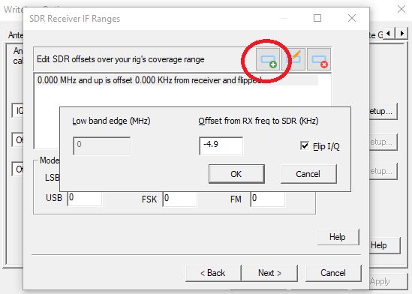Screen dimensions: 412x294
Task: Click Help button in background options window
Action: [385, 245]
